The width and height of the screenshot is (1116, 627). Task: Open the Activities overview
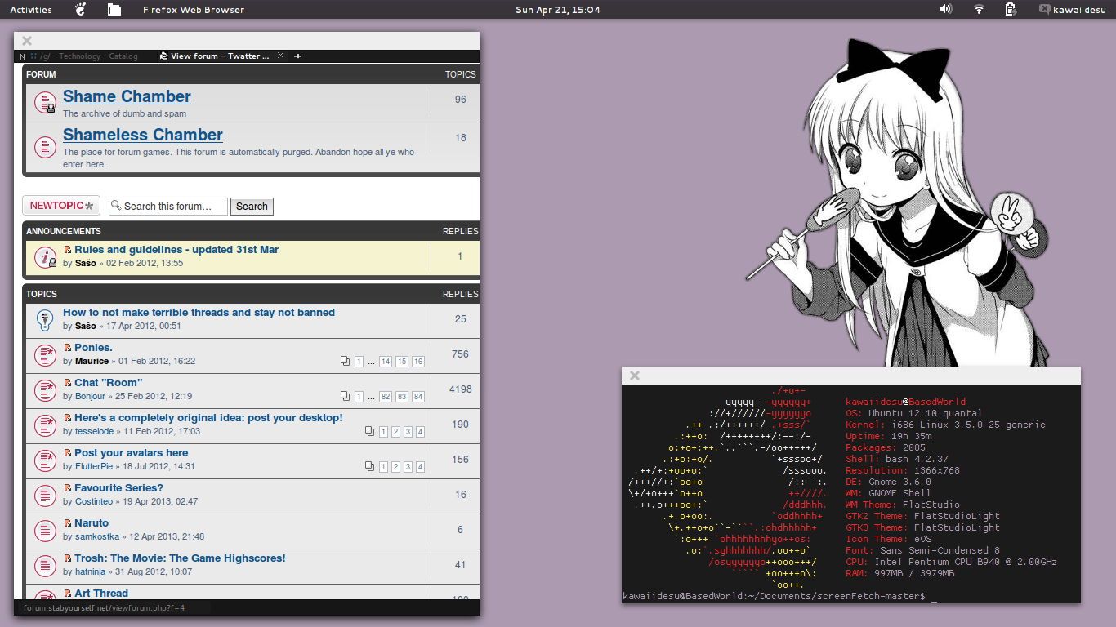[31, 10]
